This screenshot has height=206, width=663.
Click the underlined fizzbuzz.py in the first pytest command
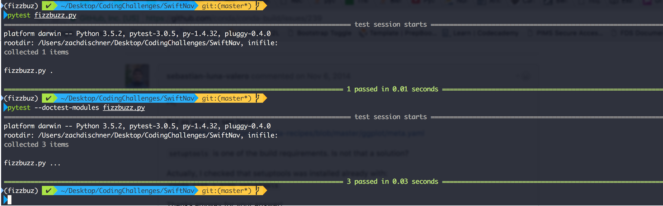click(55, 15)
